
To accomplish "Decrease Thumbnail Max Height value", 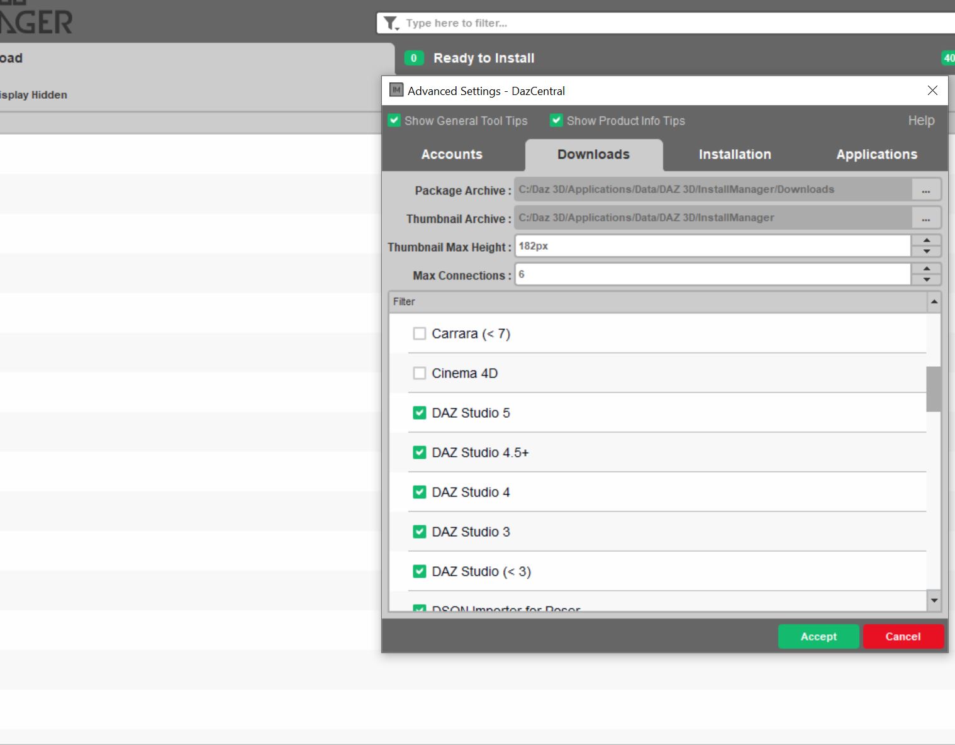I will click(927, 252).
